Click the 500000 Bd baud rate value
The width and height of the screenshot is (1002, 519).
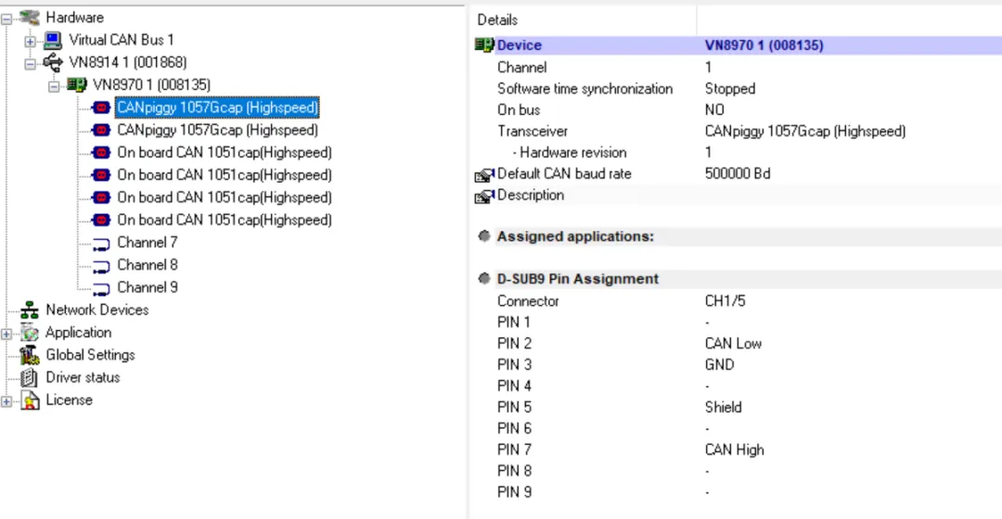tap(738, 173)
